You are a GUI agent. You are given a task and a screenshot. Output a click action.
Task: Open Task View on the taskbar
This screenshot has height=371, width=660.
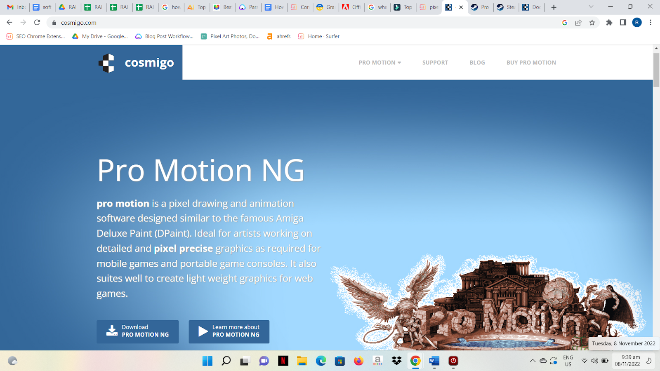[x=245, y=361]
